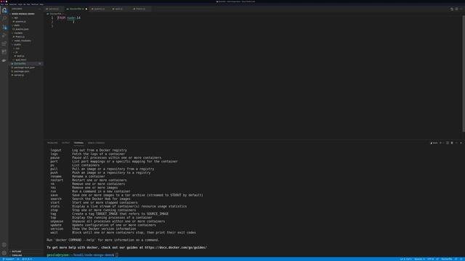465x261 pixels.
Task: Click the UTF-8 encoding status item
Action: pos(430,260)
